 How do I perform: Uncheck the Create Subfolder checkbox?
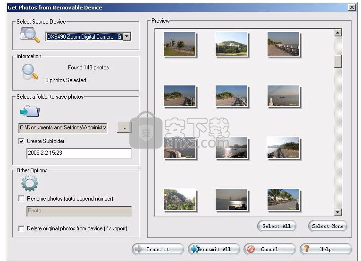click(x=21, y=141)
